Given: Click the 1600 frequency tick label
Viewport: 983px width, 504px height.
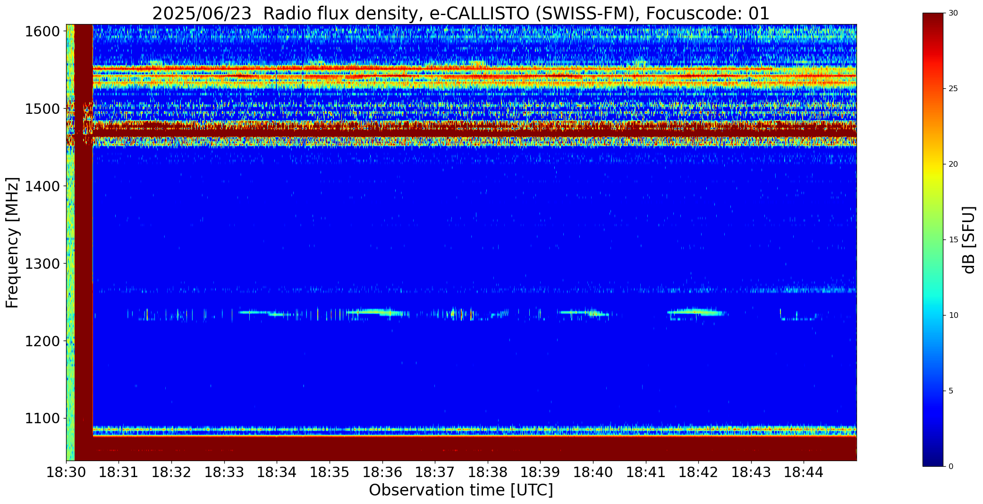Looking at the screenshot, I should tap(43, 32).
